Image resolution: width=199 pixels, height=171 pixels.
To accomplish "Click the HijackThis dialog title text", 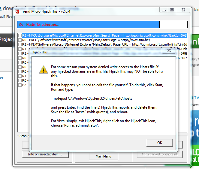I will (x=40, y=52).
